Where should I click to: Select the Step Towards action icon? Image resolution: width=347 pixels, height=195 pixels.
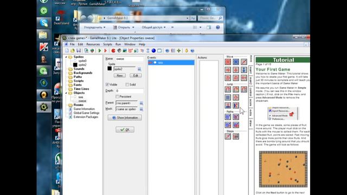[228, 136]
